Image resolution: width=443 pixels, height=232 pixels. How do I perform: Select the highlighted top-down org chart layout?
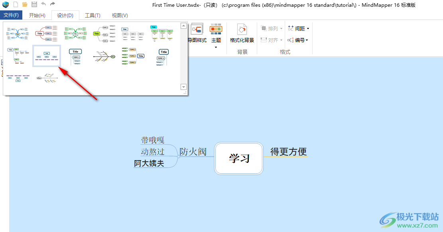coord(47,56)
